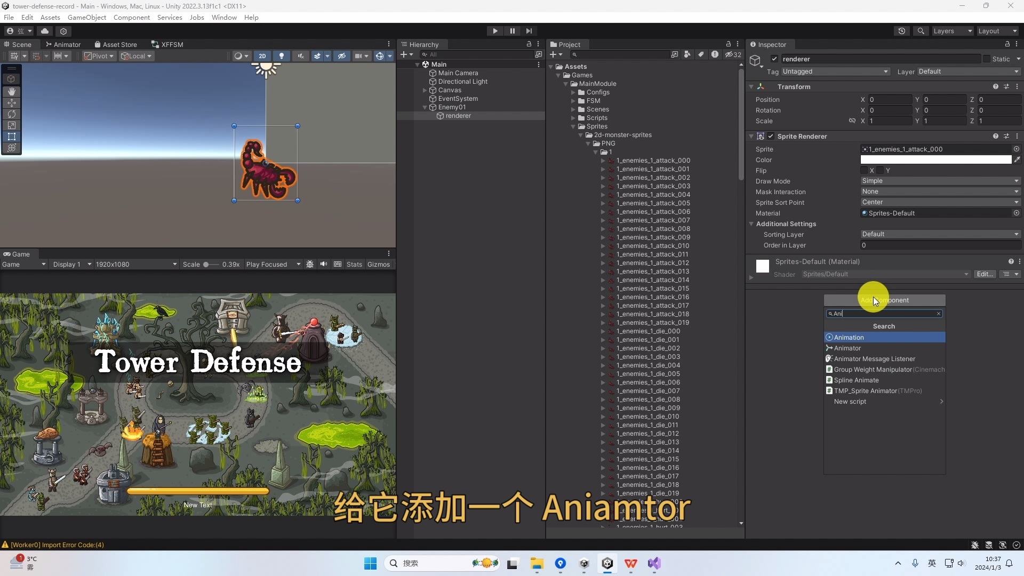Mute scene audio in the Scene view toolbar
The image size is (1024, 576).
point(301,55)
